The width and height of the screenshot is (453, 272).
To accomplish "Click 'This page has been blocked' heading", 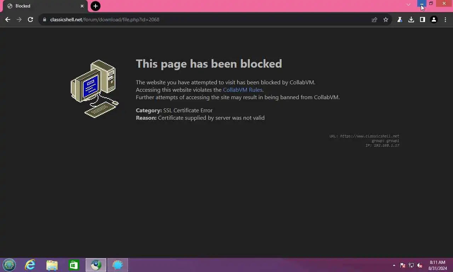I will tap(209, 63).
